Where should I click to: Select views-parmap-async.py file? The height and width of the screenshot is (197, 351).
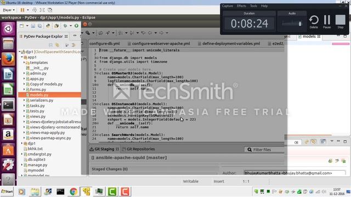coord(50,138)
